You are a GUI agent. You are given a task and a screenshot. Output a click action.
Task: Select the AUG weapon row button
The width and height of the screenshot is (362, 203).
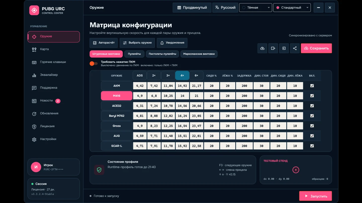point(117,136)
